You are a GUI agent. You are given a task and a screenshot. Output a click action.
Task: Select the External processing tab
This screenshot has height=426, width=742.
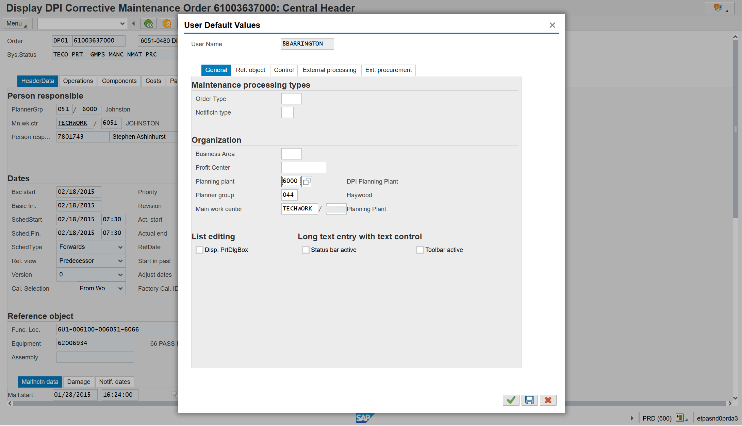[x=329, y=70]
